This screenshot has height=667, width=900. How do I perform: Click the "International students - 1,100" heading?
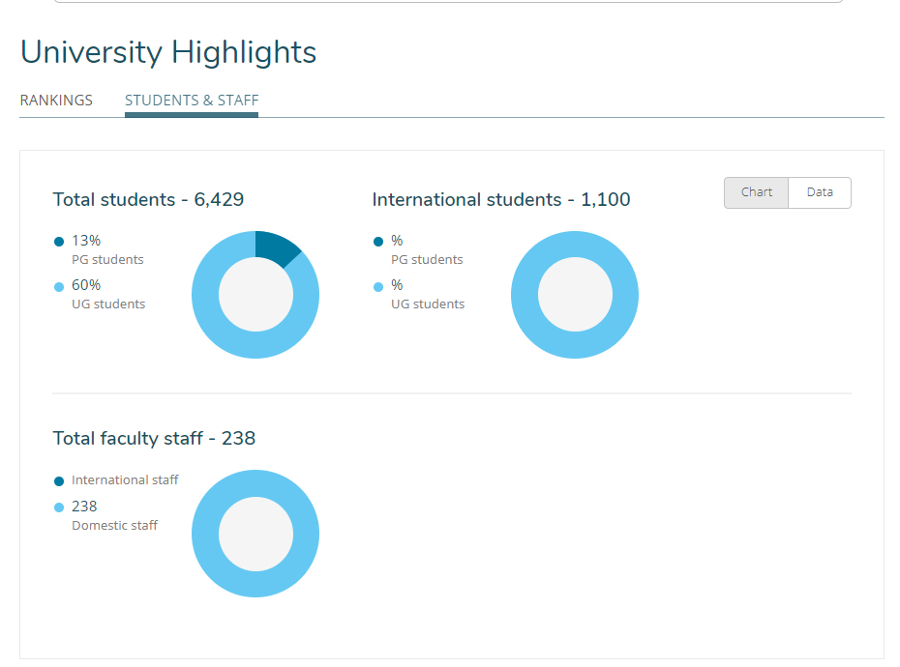500,200
